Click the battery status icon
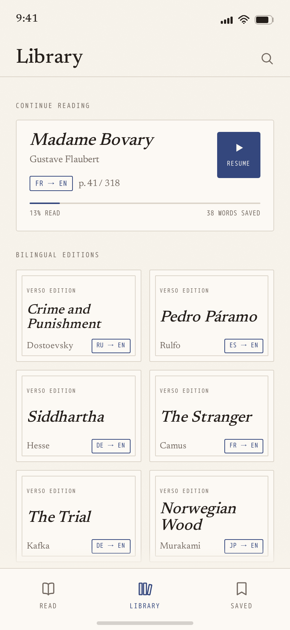 click(x=264, y=20)
